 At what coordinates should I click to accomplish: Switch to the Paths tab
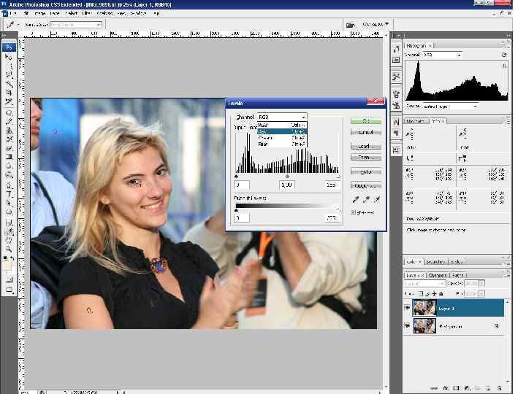click(458, 275)
